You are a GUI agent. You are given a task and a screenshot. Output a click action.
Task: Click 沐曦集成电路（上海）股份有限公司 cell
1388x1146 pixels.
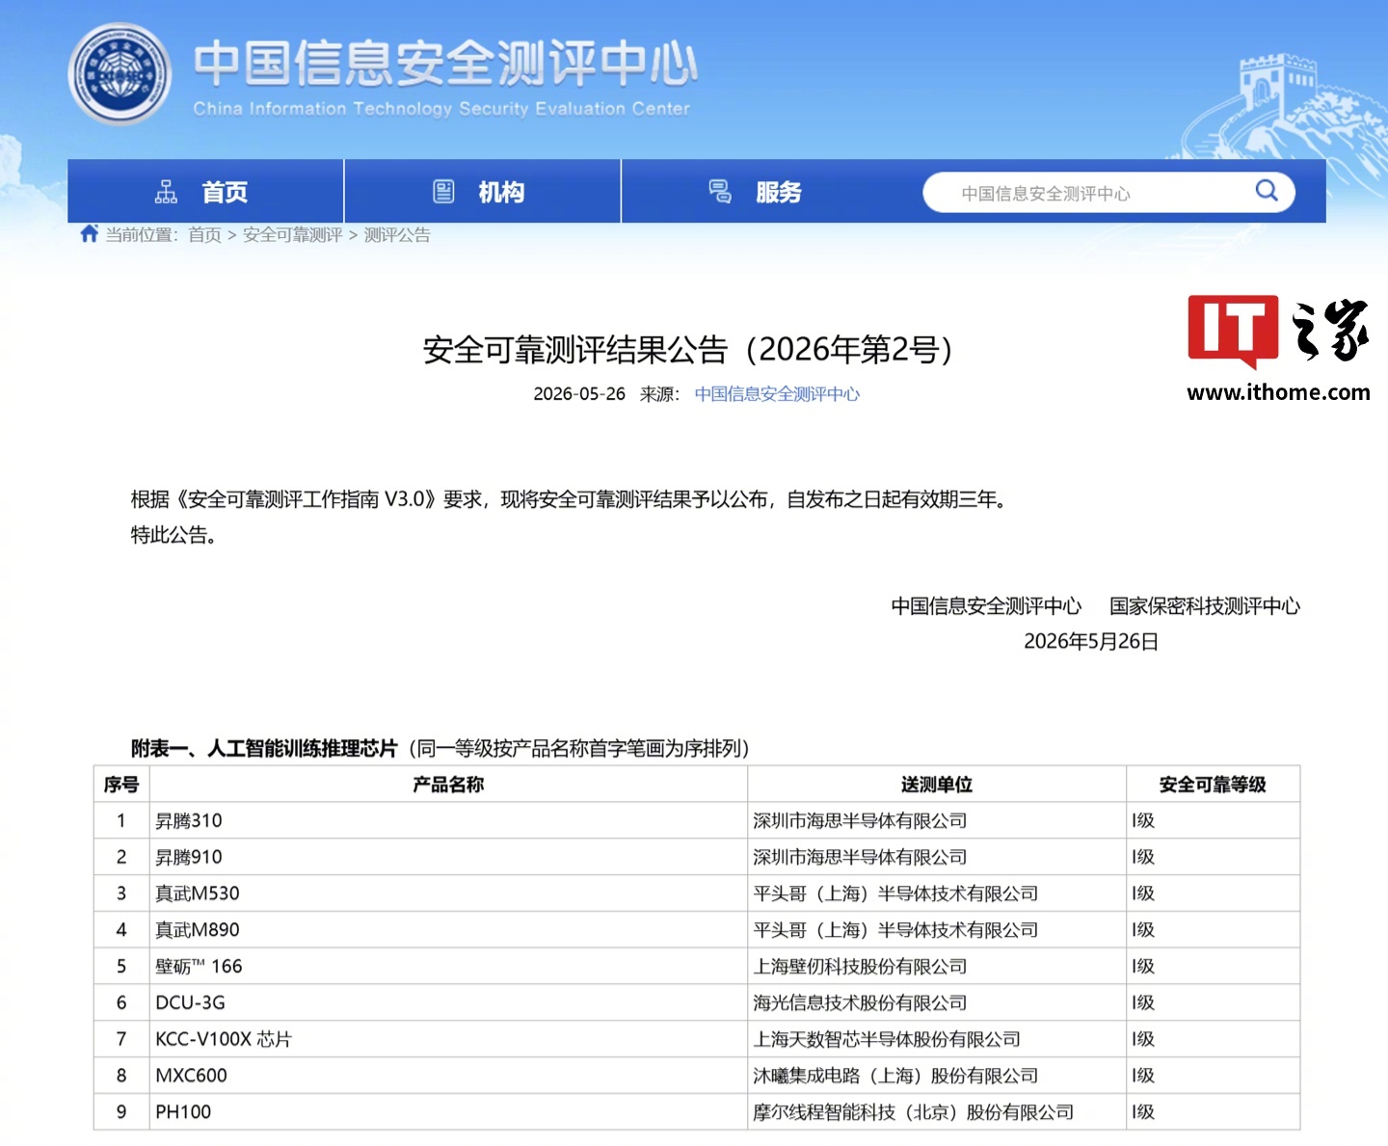pos(937,1076)
